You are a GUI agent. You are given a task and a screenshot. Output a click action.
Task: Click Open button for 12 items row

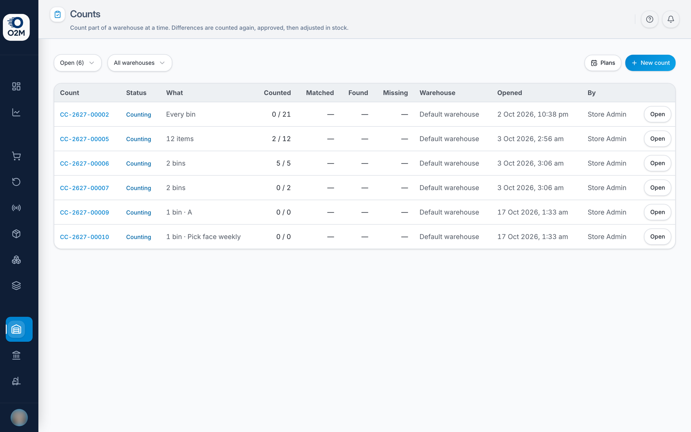pyautogui.click(x=658, y=139)
